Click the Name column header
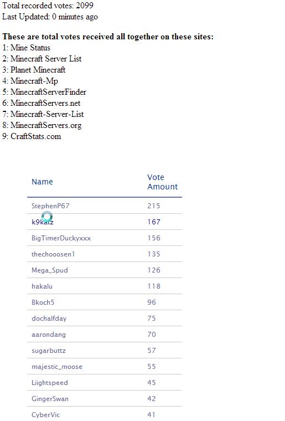 [x=42, y=182]
